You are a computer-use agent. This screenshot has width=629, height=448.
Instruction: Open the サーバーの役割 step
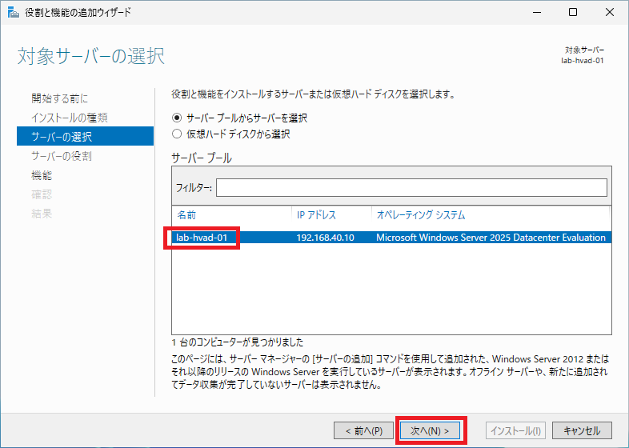point(62,156)
